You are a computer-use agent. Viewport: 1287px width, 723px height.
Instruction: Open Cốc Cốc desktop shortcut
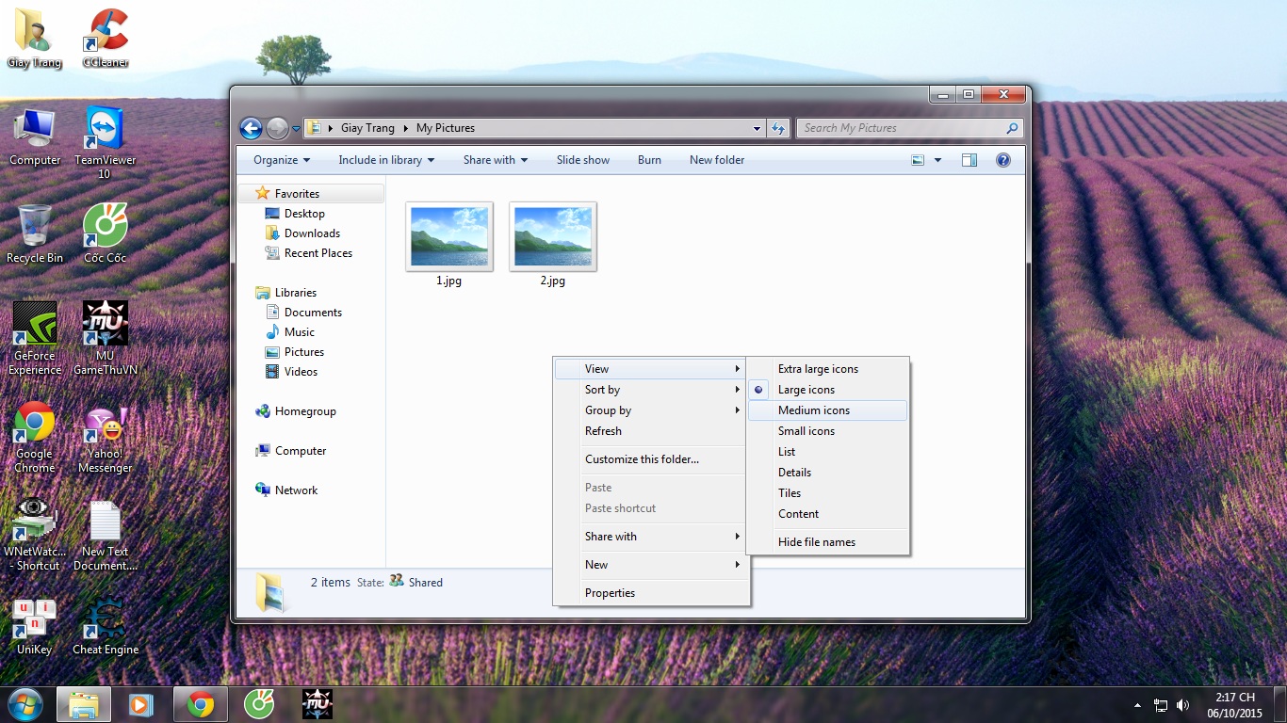[x=105, y=234]
